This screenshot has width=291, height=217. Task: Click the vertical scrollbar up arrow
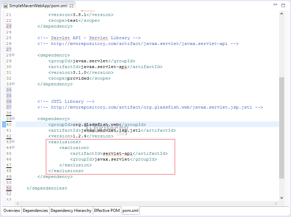(281, 14)
